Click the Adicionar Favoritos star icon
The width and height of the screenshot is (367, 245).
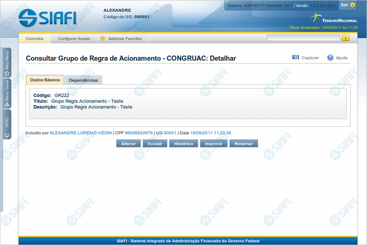[103, 38]
